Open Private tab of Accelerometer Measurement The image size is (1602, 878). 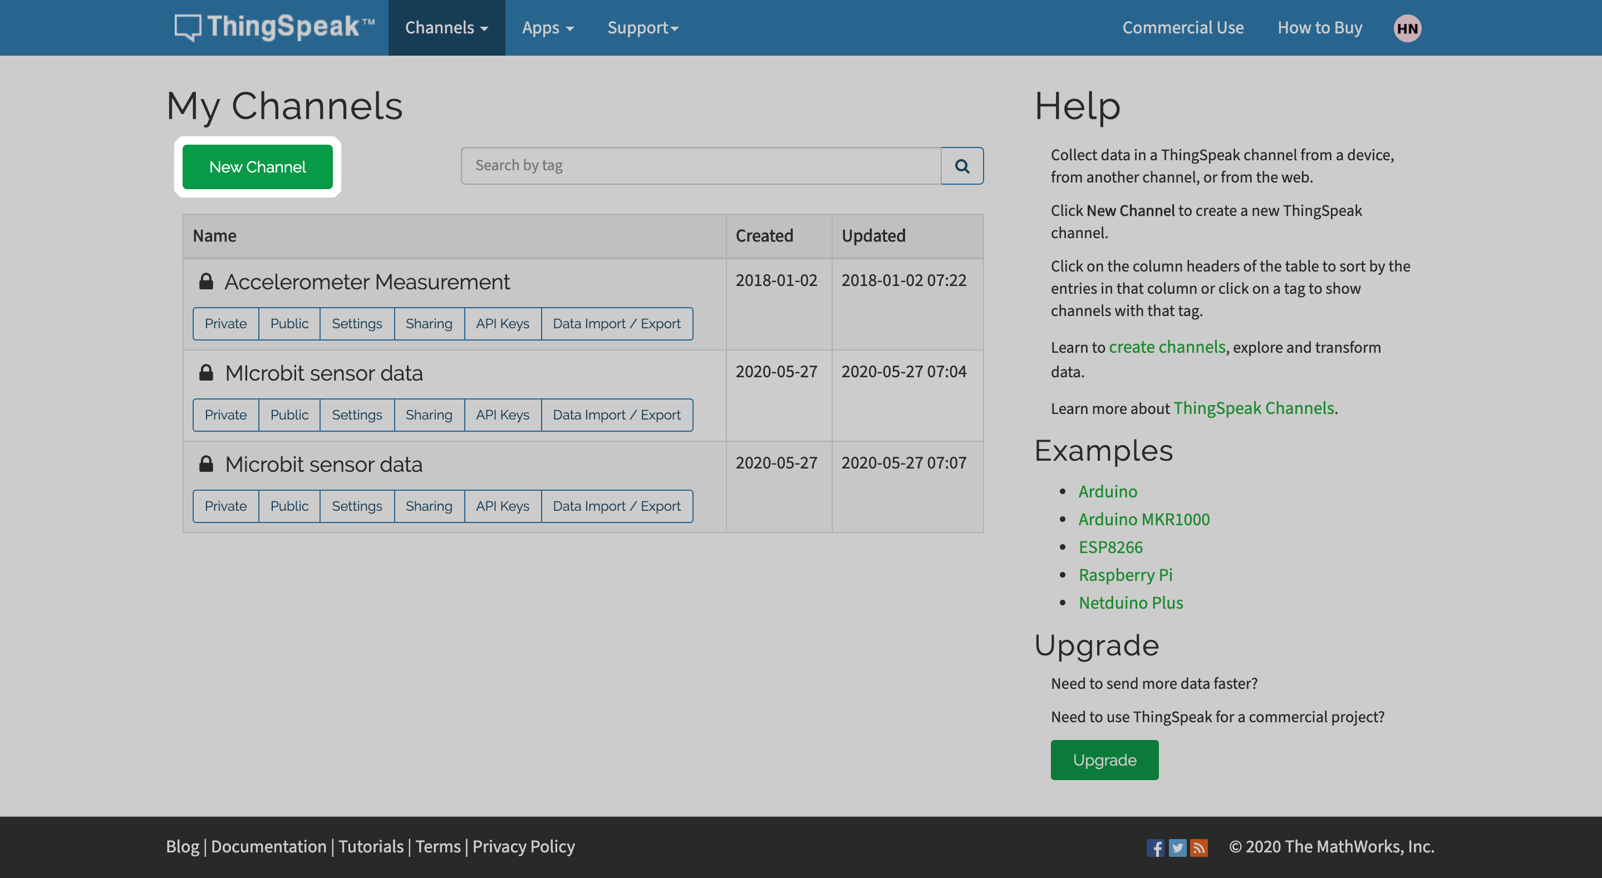click(x=225, y=323)
